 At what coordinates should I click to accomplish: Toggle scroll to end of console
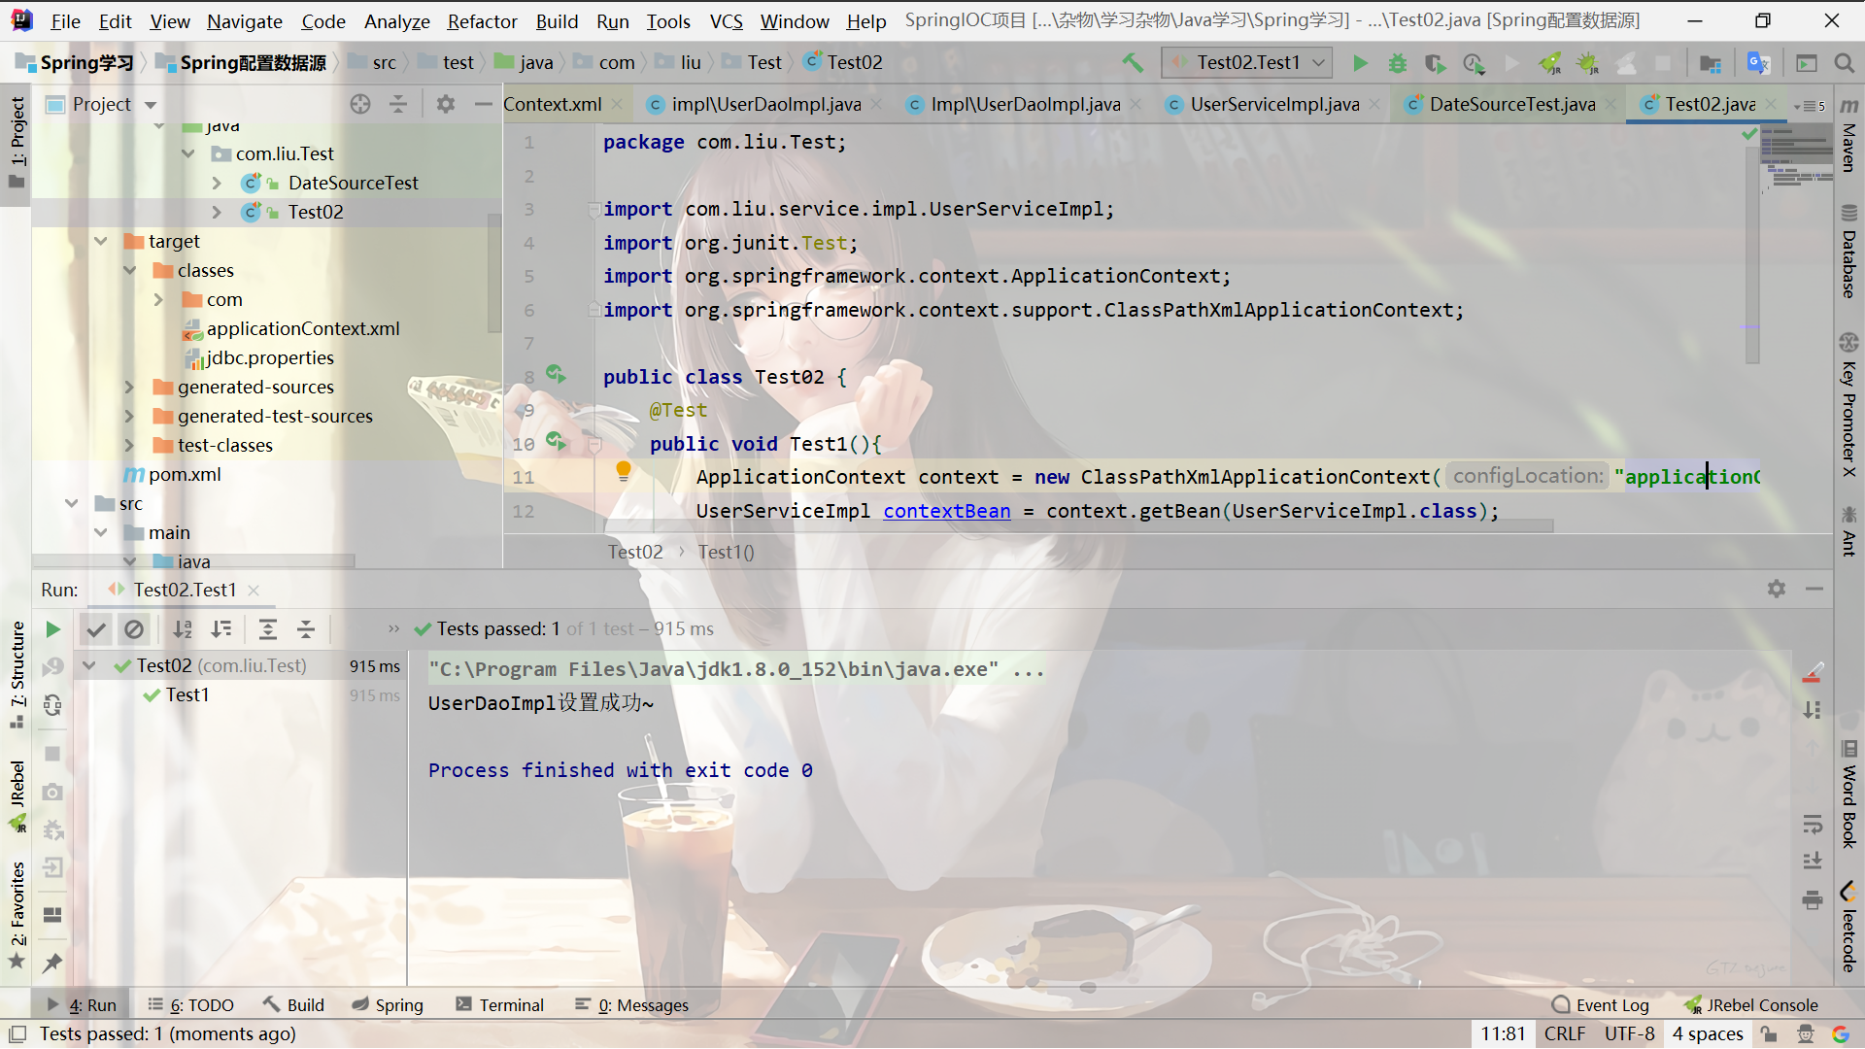pos(1812,861)
